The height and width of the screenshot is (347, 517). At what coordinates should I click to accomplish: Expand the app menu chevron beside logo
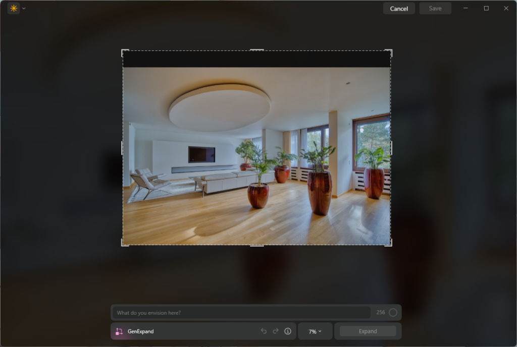pyautogui.click(x=24, y=9)
